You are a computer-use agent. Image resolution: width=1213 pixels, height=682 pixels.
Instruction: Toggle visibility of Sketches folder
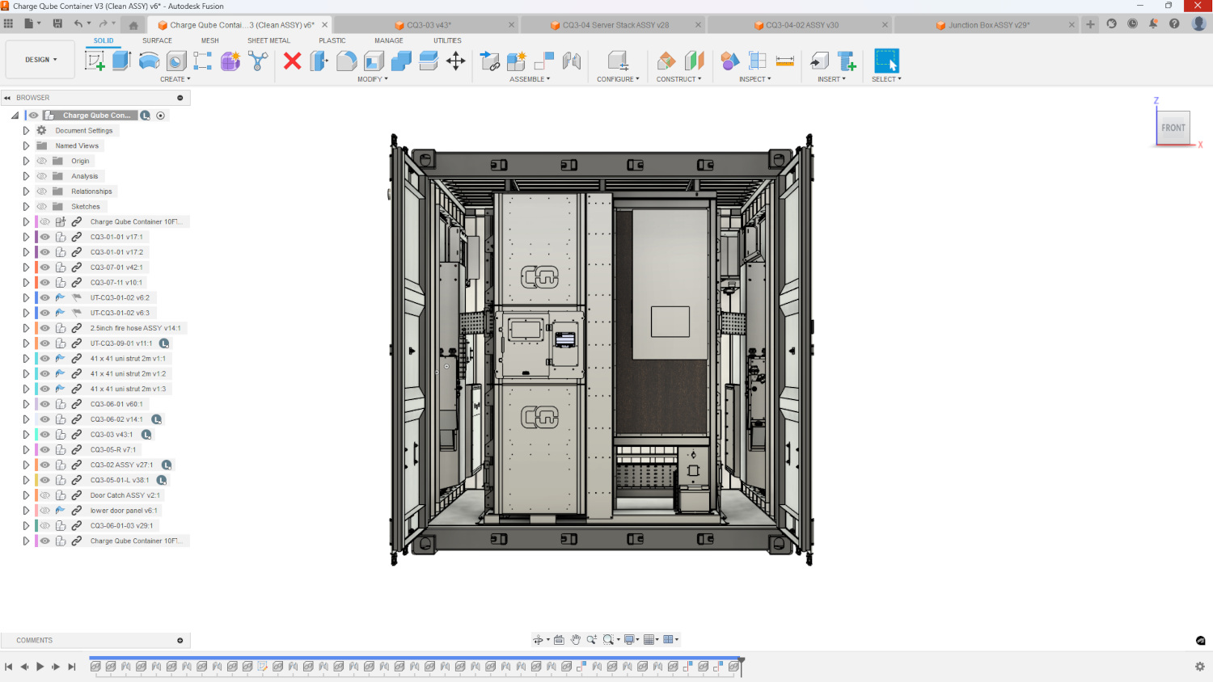click(x=42, y=207)
